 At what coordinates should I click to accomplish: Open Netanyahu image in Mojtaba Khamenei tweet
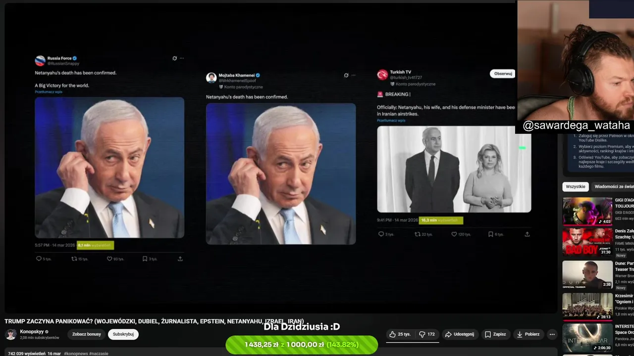coord(281,174)
